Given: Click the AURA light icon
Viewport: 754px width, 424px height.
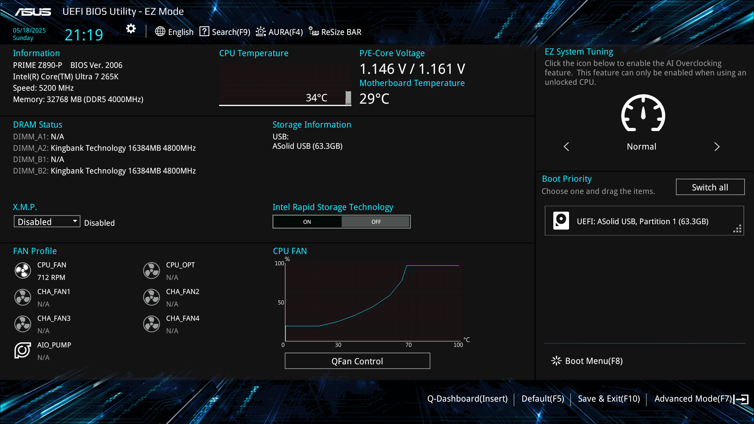Looking at the screenshot, I should 261,31.
